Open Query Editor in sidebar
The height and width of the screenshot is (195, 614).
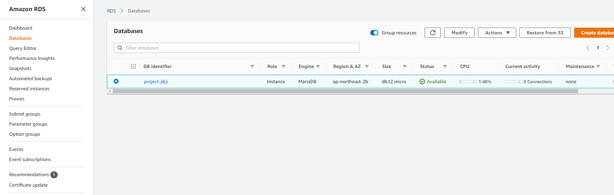pos(23,48)
